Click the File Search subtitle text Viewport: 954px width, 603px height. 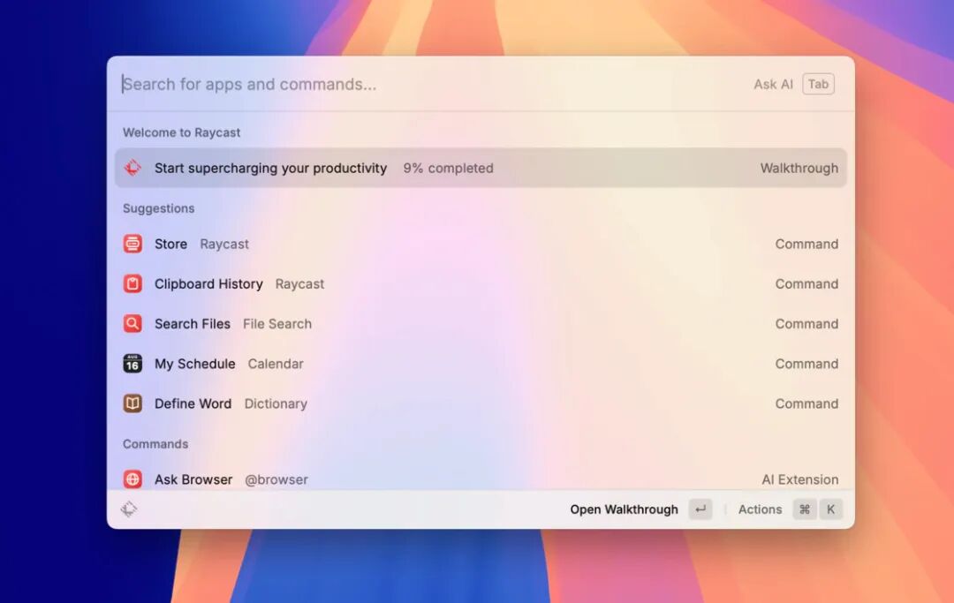tap(276, 324)
